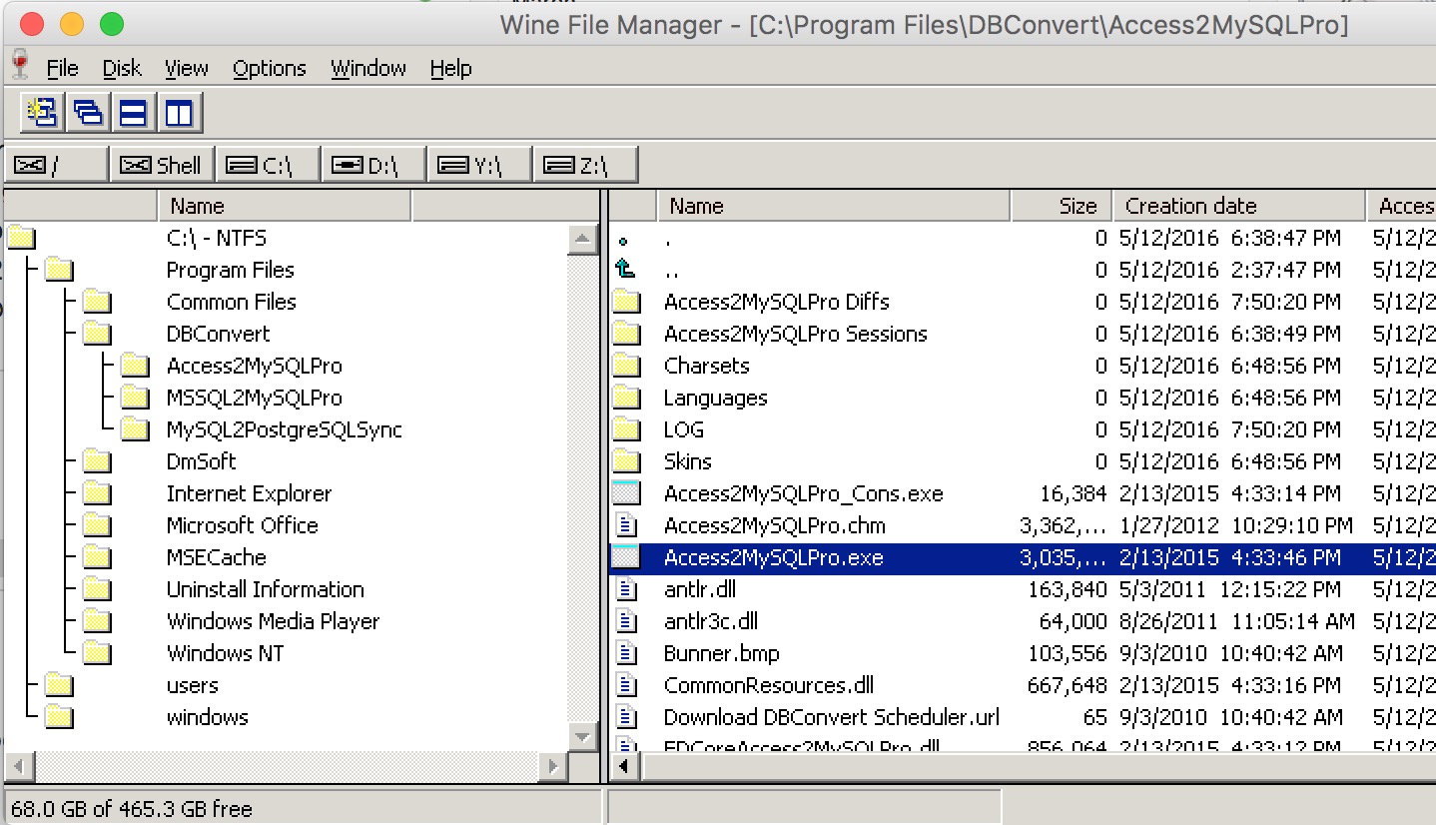The image size is (1436, 825).
Task: Switch to the Y:\ drive
Action: [x=480, y=165]
